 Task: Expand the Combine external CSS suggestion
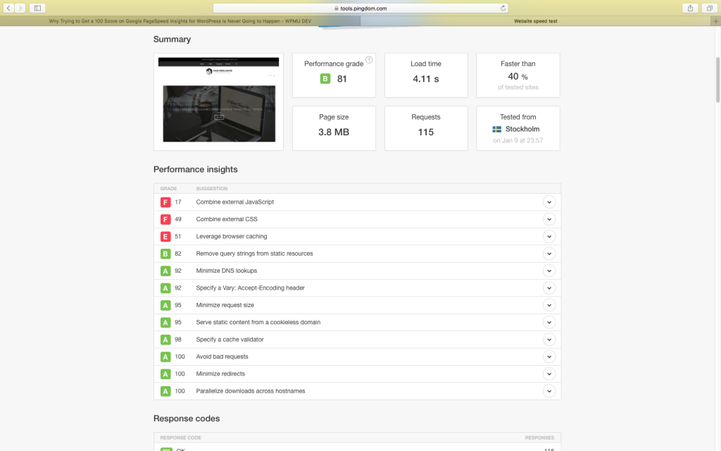point(549,219)
